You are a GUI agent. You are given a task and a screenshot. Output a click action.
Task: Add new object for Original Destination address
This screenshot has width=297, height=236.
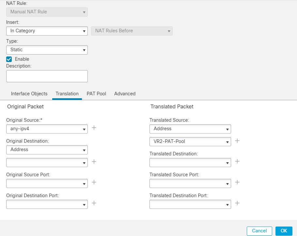pos(94,162)
